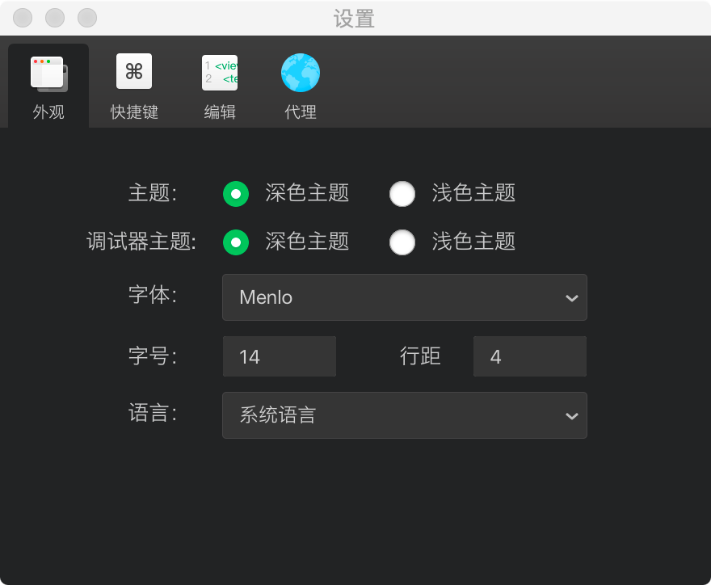This screenshot has height=585, width=711.
Task: Click the 行距 line spacing field showing 4
Action: 529,356
